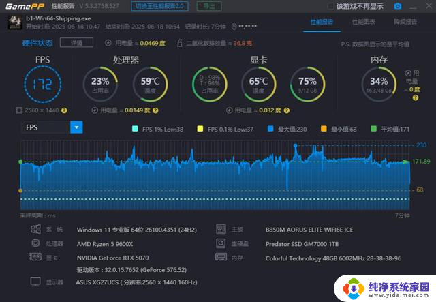Screen dimensions: 436x302
Task: Click the b1-Win64-Shipping.exe game icon
Action: click(x=15, y=22)
